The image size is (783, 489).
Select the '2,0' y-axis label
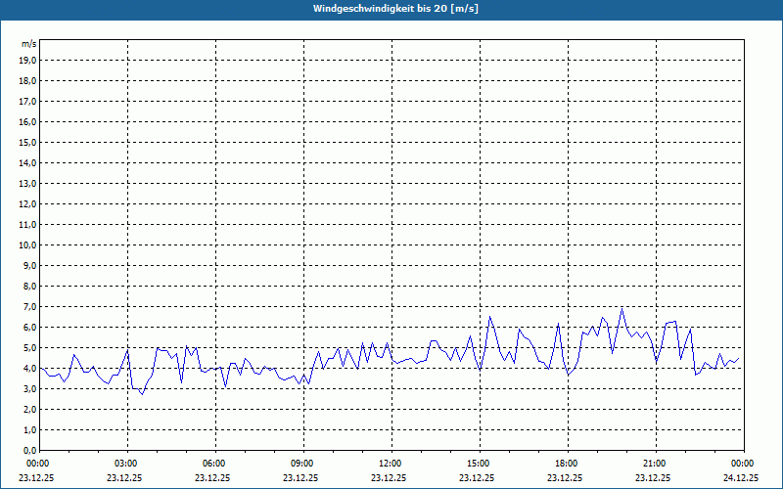click(30, 409)
